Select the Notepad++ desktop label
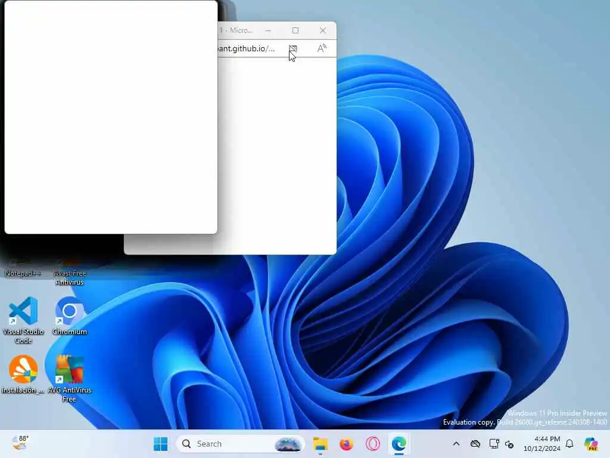This screenshot has width=610, height=458. 23,273
